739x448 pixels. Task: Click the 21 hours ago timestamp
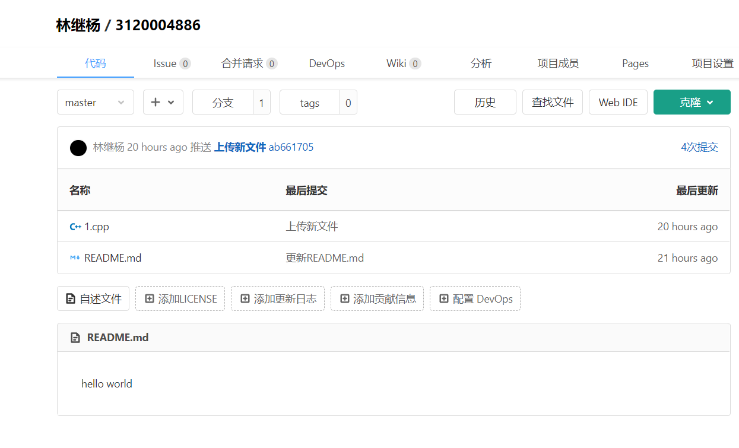point(687,258)
